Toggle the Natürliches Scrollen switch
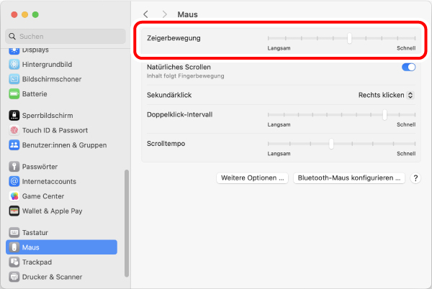Screen dimensions: 432x289 (x=408, y=68)
